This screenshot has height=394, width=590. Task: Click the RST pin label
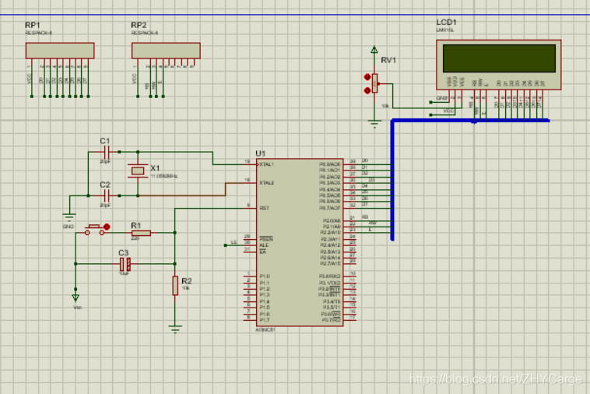pos(264,208)
